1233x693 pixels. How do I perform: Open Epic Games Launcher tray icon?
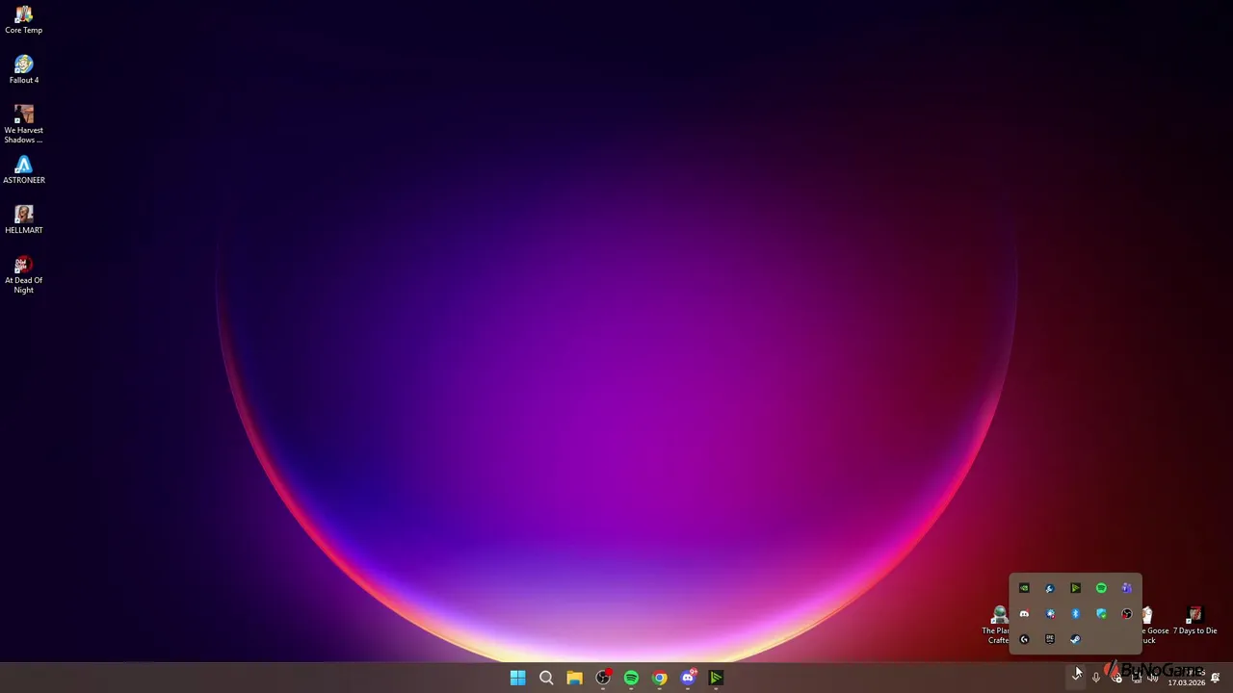click(x=1050, y=639)
